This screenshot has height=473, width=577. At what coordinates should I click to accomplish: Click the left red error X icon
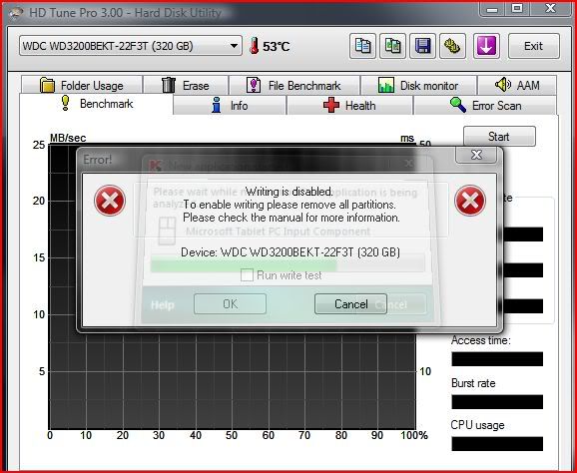point(110,201)
